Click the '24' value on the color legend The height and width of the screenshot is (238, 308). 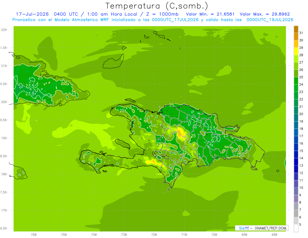click(301, 84)
